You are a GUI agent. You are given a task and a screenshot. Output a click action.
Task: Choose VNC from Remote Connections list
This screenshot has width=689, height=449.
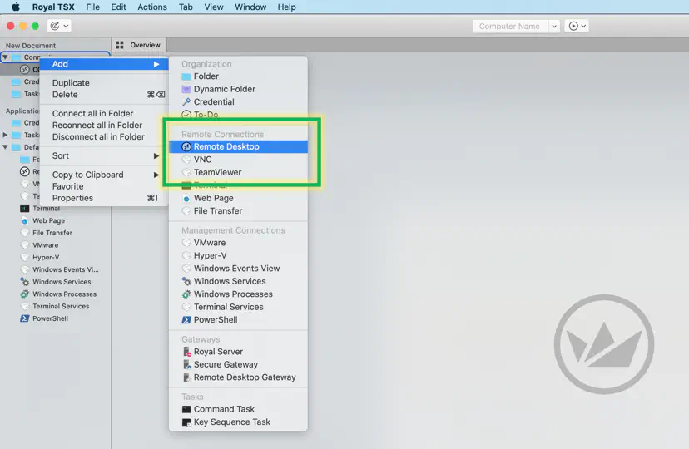[x=202, y=160]
